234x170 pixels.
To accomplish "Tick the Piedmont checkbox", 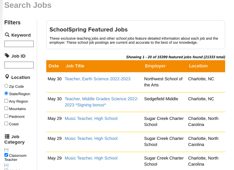I will tap(6, 116).
